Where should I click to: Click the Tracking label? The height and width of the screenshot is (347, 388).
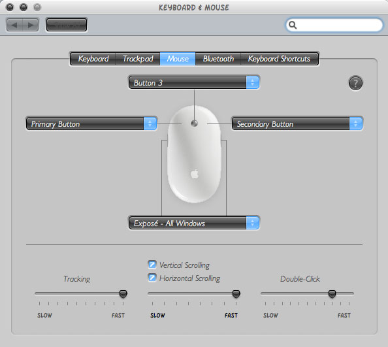[x=76, y=279]
